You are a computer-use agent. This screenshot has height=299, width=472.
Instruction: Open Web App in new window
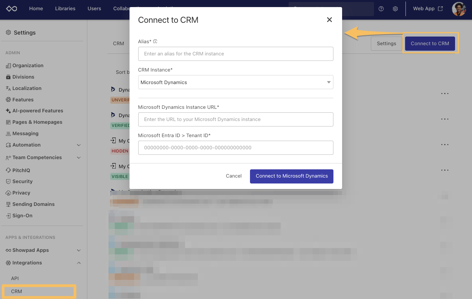428,9
